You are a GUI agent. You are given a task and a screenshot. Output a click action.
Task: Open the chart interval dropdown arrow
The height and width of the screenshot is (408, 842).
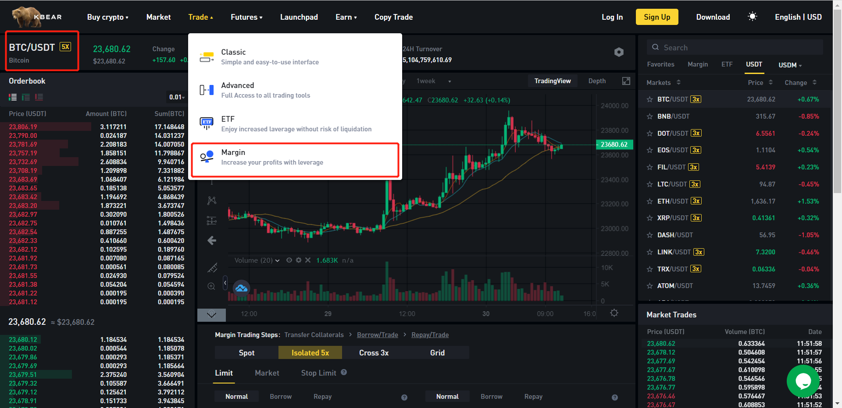pos(450,81)
